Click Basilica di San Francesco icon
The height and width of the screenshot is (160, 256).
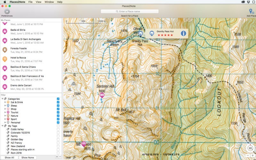point(5,77)
